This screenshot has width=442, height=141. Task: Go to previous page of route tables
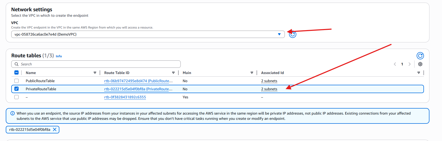point(395,64)
